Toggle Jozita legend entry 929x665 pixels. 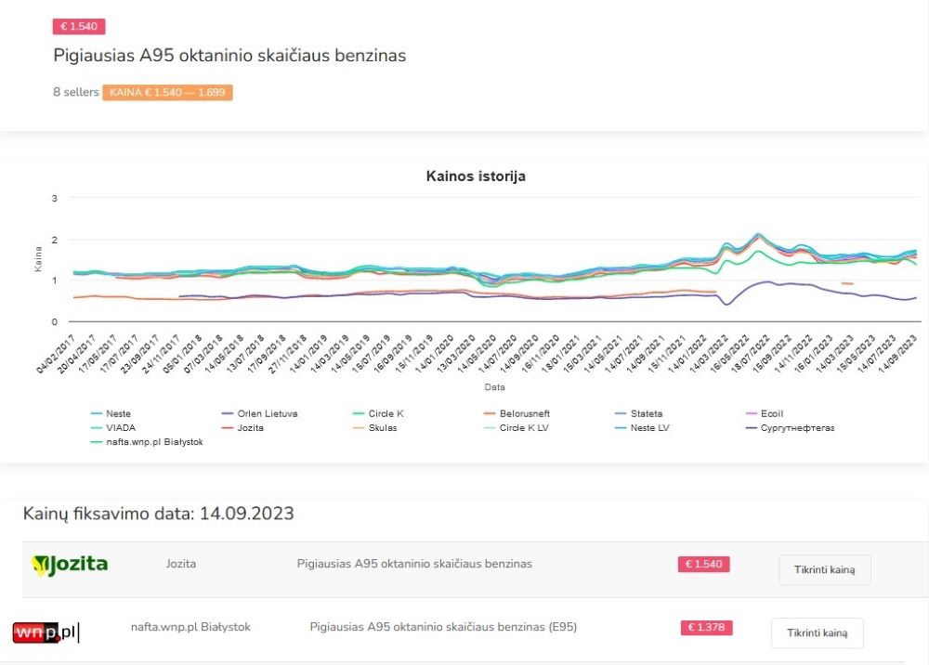coord(242,427)
